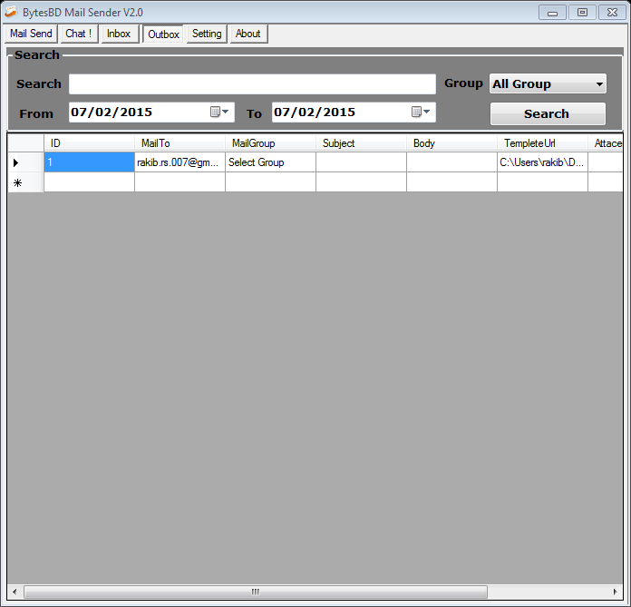Image resolution: width=631 pixels, height=607 pixels.
Task: Select the Outbox tab
Action: (163, 34)
